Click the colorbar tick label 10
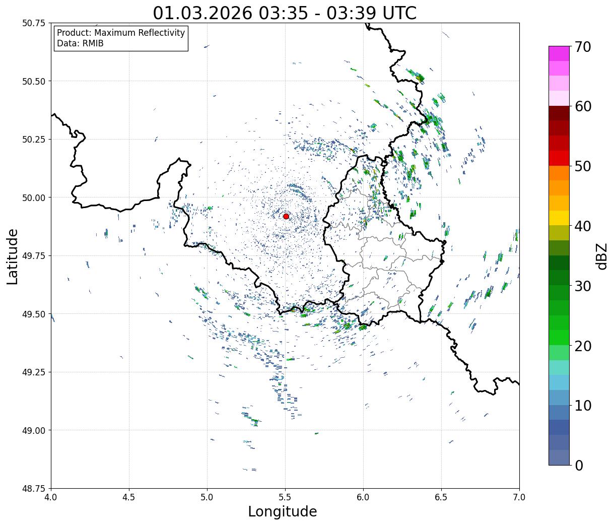The image size is (614, 524). 583,406
